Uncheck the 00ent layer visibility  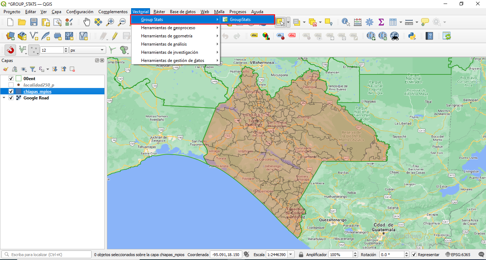pyautogui.click(x=11, y=78)
